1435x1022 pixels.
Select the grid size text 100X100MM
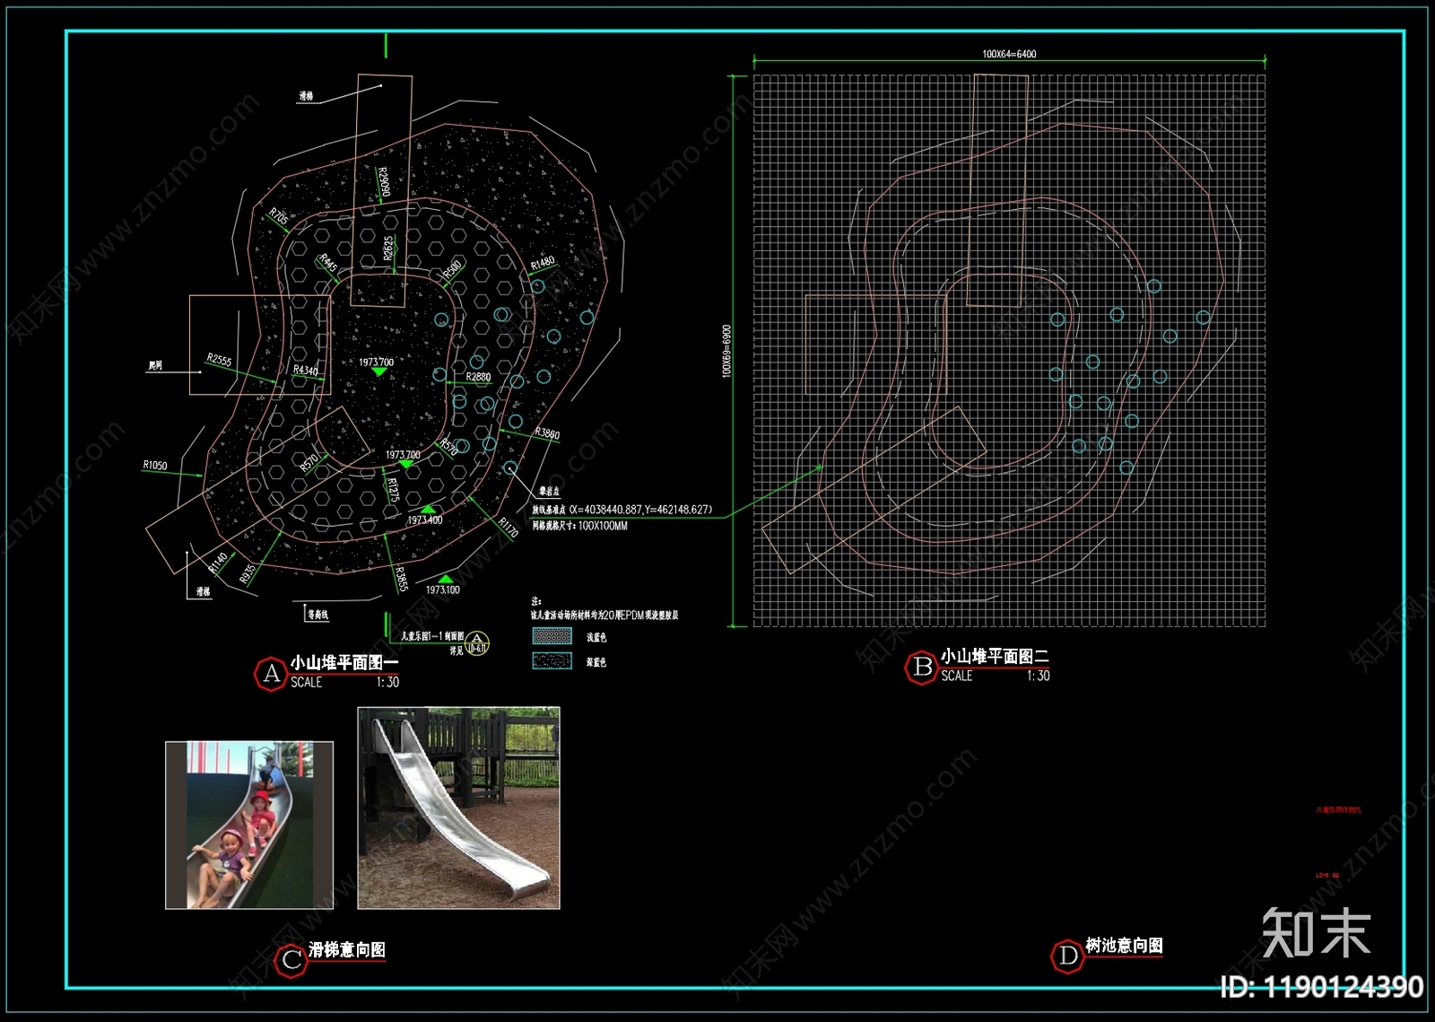[603, 526]
